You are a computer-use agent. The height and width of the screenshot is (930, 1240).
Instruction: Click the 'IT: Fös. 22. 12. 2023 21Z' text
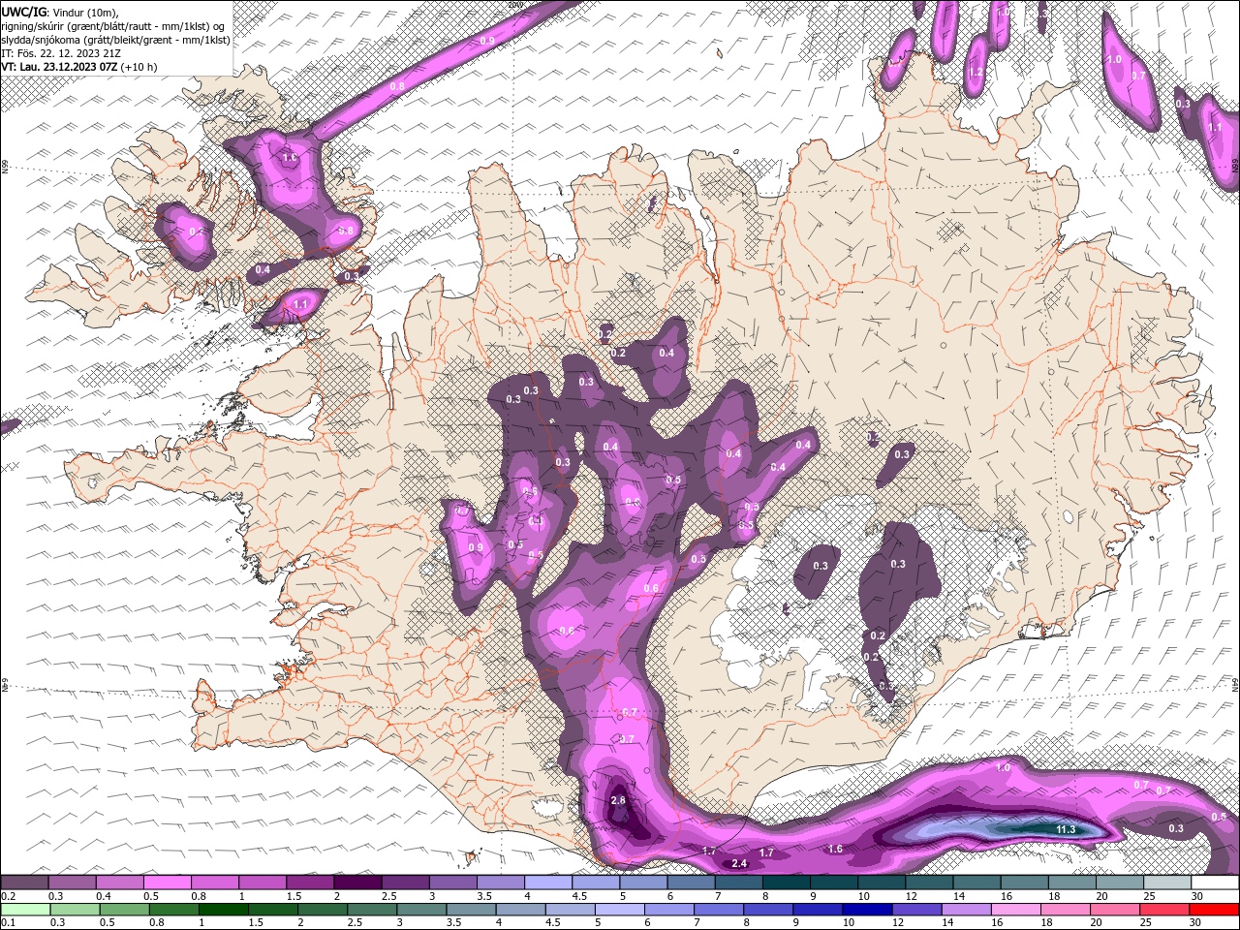(x=61, y=53)
